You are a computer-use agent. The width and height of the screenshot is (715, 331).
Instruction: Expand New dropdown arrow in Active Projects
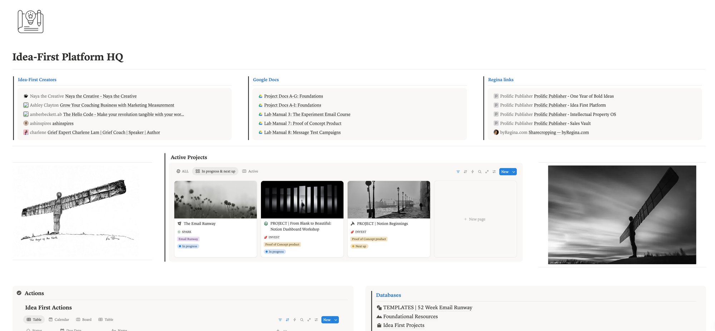point(514,172)
